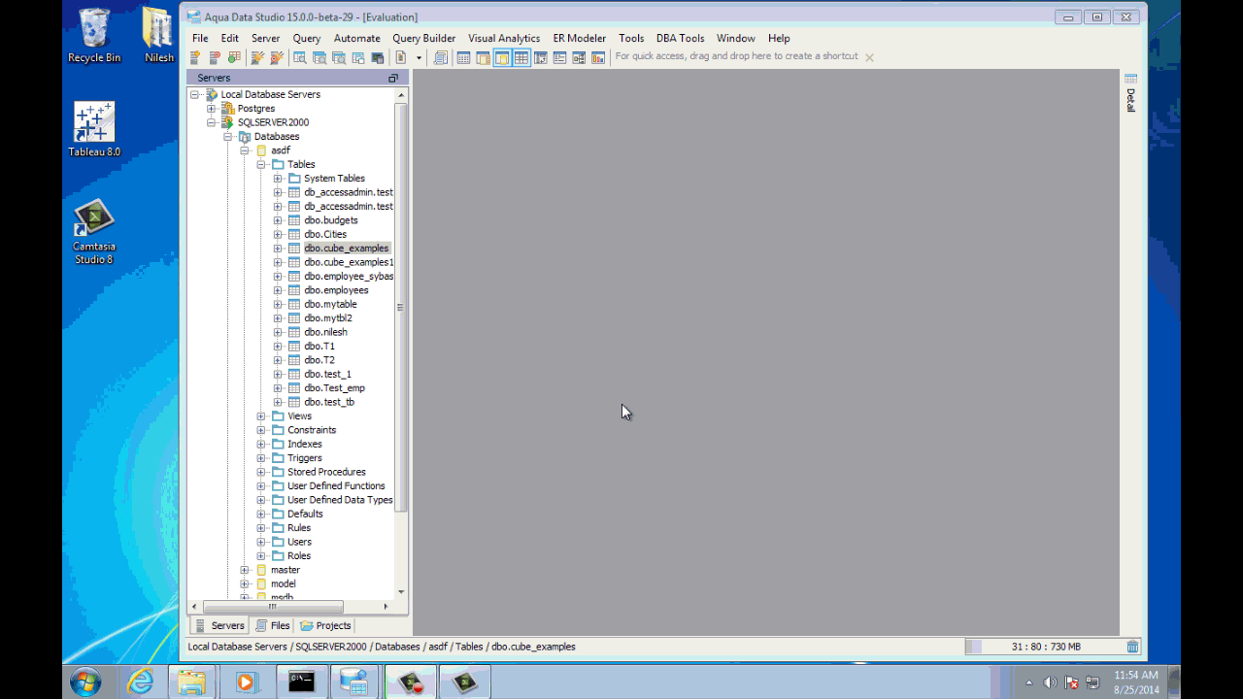Select the dbo.mytable table
Image resolution: width=1243 pixels, height=699 pixels.
click(330, 304)
